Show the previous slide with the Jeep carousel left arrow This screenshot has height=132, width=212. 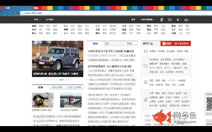click(x=34, y=58)
